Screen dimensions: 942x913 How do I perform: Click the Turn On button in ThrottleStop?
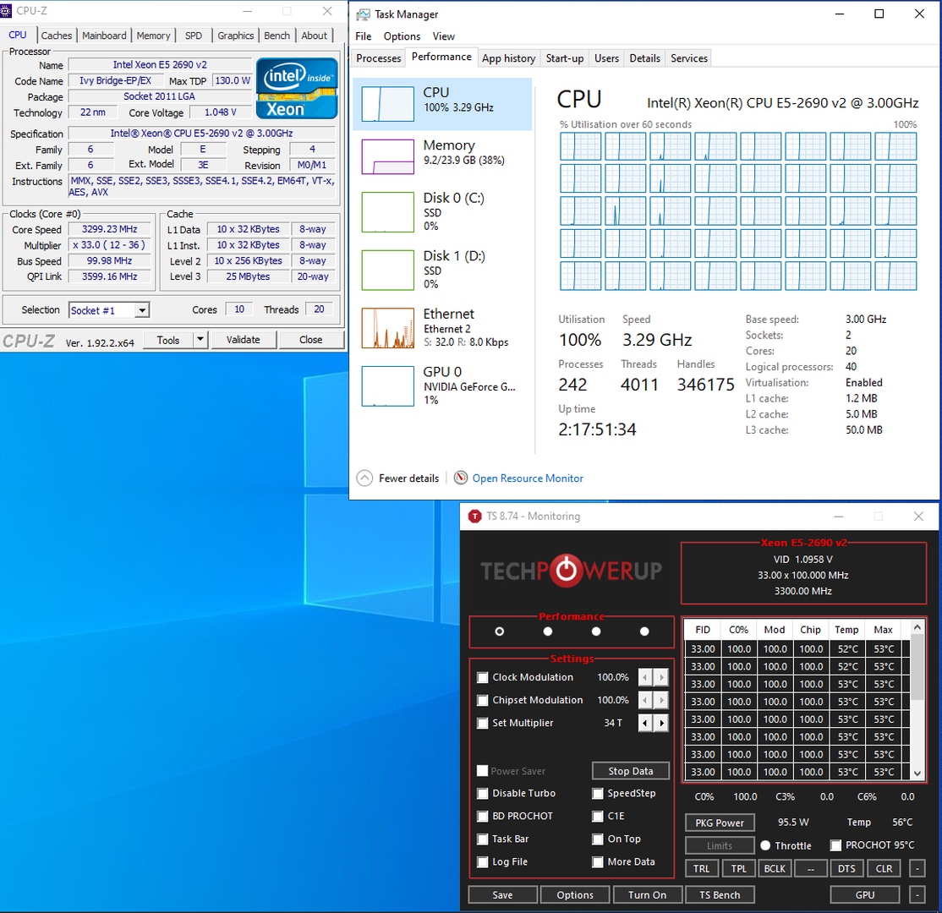click(x=647, y=895)
